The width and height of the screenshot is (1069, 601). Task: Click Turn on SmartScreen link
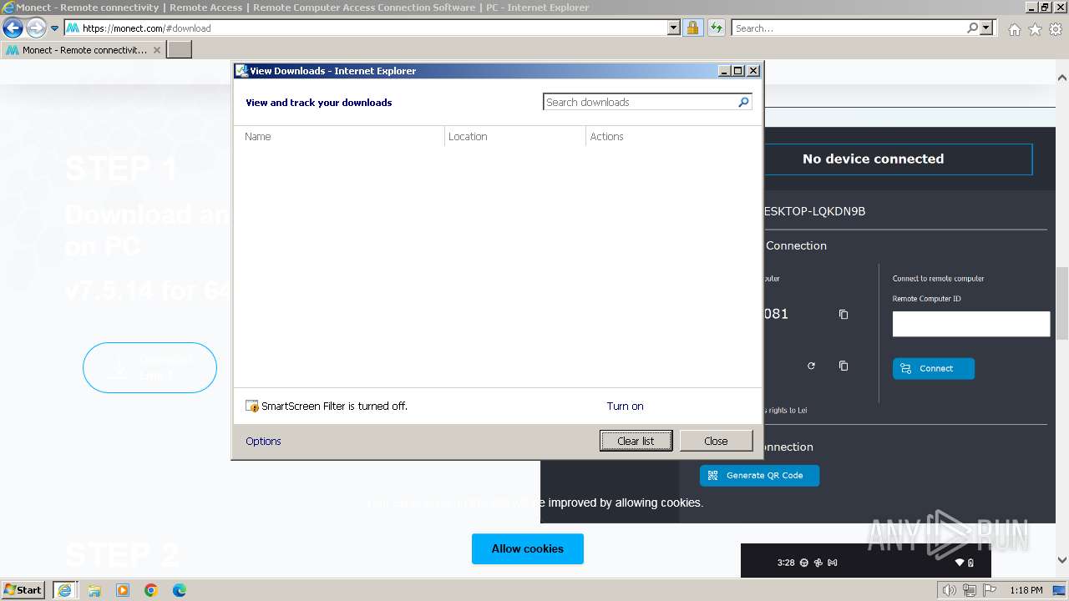click(625, 407)
